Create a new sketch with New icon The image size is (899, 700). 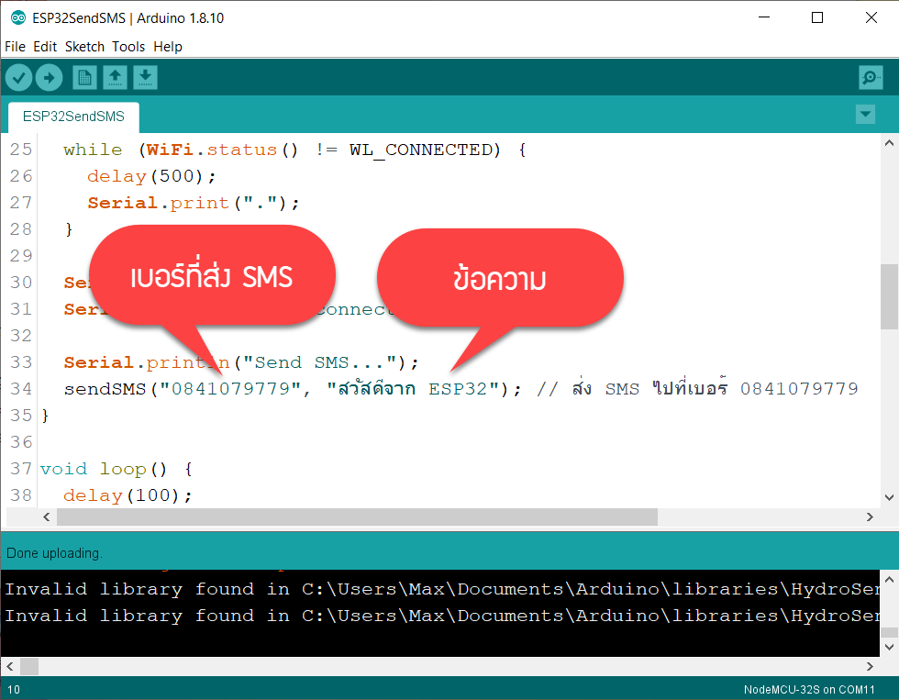click(x=84, y=77)
